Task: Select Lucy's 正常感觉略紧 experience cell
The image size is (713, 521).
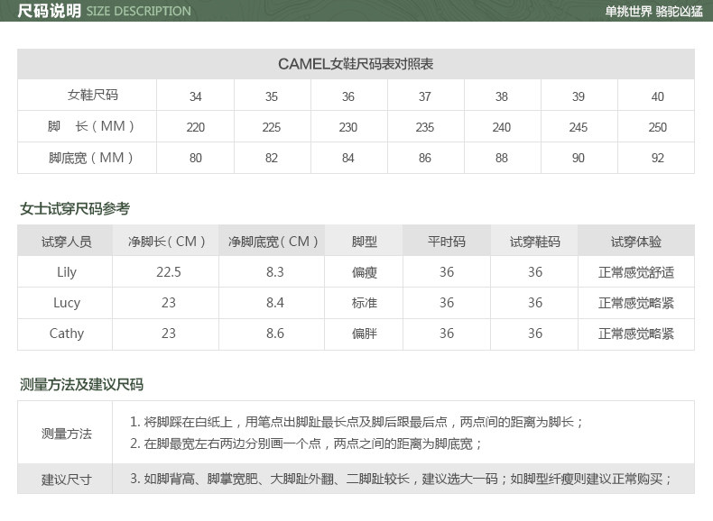Action: 636,303
